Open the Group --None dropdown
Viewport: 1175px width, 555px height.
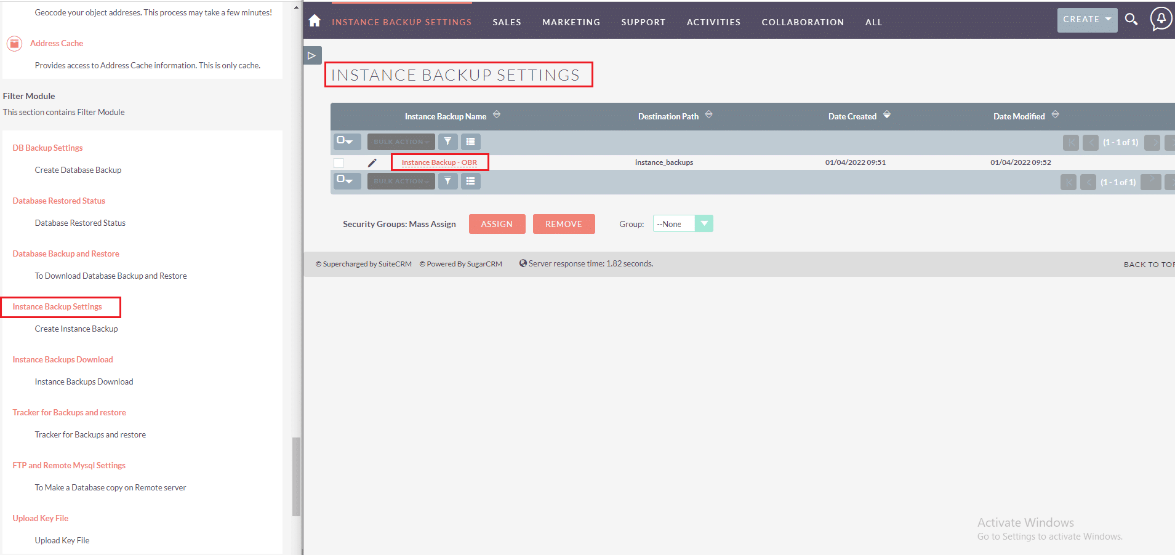pyautogui.click(x=683, y=224)
